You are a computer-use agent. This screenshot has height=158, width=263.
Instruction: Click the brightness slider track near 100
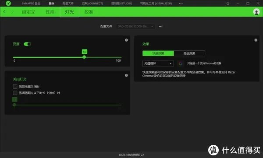point(120,57)
